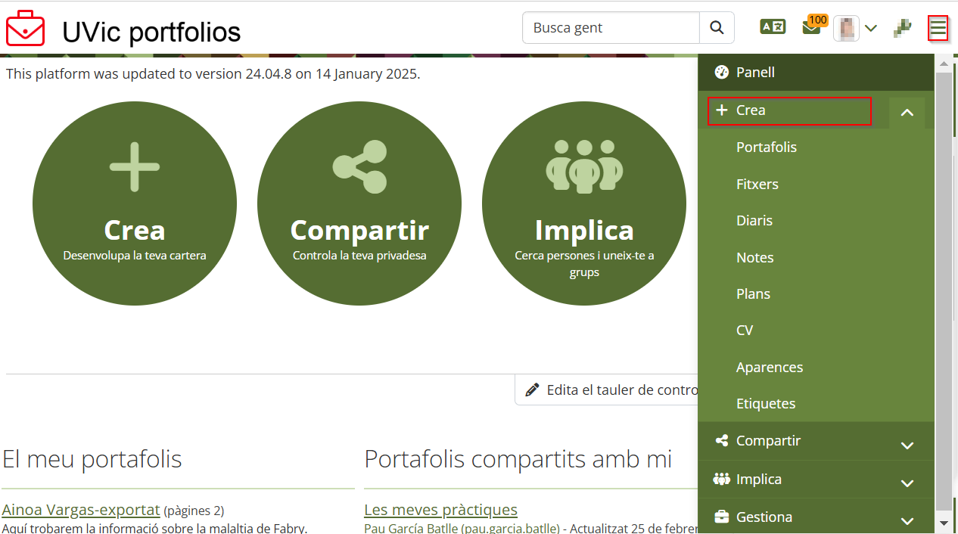Toggle the hamburger main menu

tap(938, 29)
